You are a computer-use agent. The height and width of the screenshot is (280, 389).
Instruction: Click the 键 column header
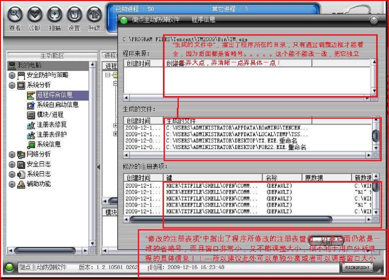[x=213, y=177]
